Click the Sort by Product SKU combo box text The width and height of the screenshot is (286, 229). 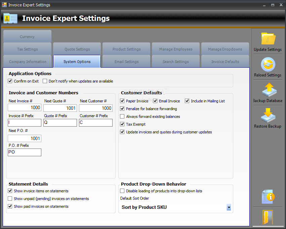(144, 207)
